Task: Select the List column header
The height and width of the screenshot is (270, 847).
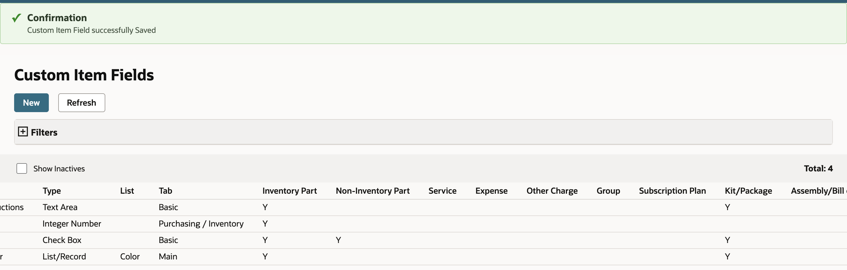Action: pyautogui.click(x=127, y=191)
